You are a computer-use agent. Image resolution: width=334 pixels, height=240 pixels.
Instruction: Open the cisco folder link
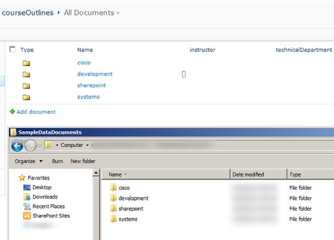[x=84, y=62]
